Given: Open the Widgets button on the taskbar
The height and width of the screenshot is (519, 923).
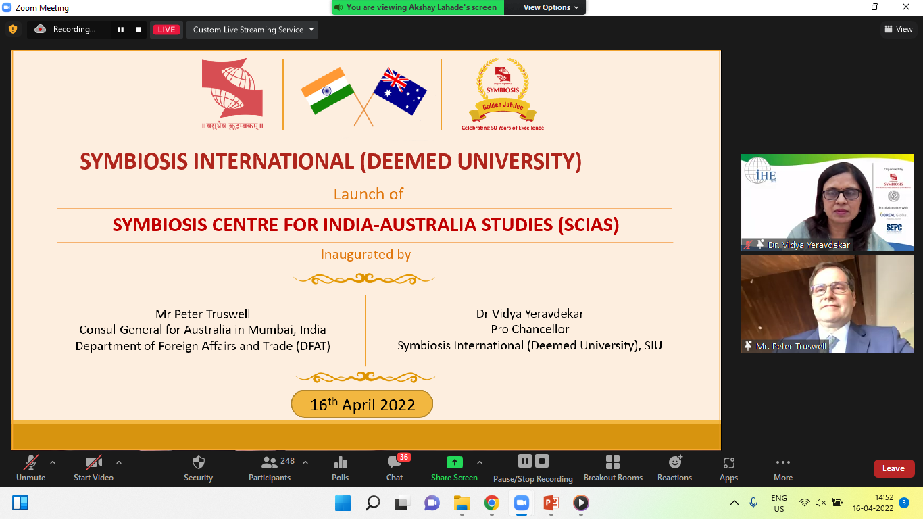Looking at the screenshot, I should [x=20, y=503].
